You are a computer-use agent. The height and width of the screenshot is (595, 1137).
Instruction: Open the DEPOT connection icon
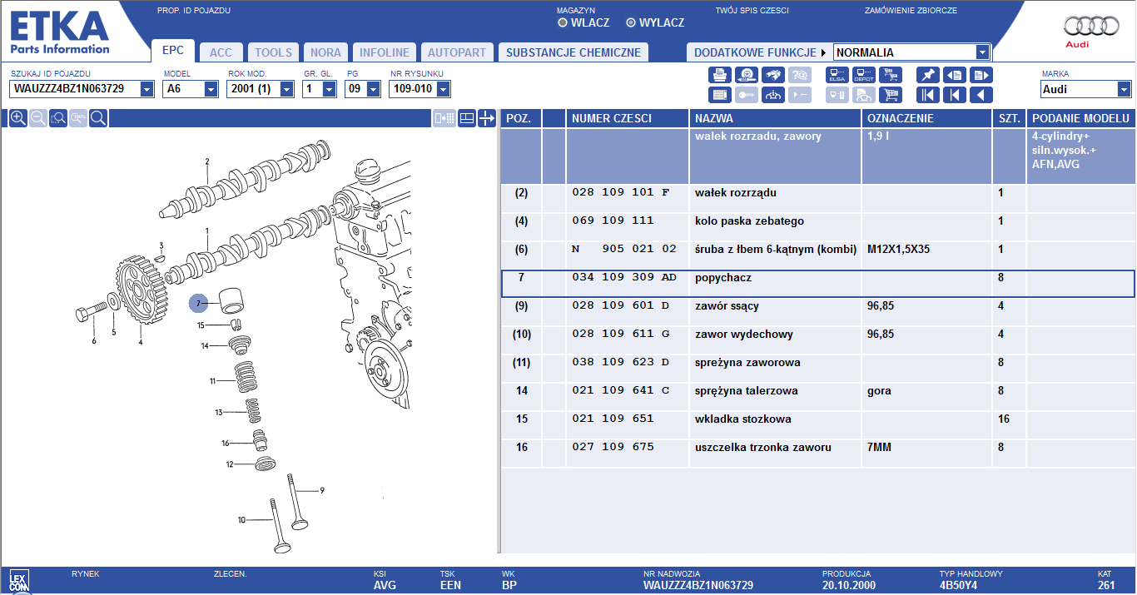(x=864, y=75)
